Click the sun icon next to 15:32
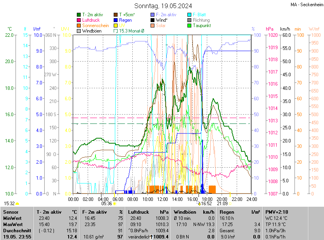 coord(17,203)
